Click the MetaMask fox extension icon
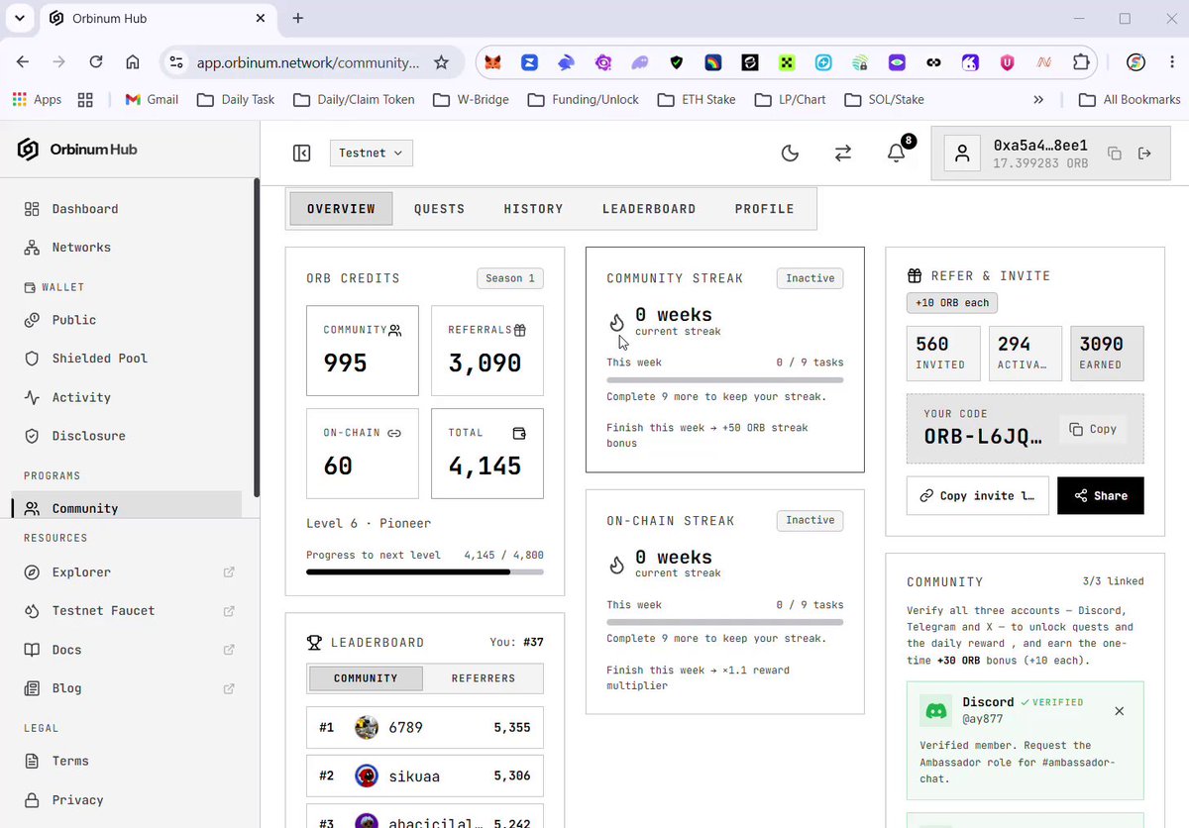The image size is (1189, 828). [492, 62]
